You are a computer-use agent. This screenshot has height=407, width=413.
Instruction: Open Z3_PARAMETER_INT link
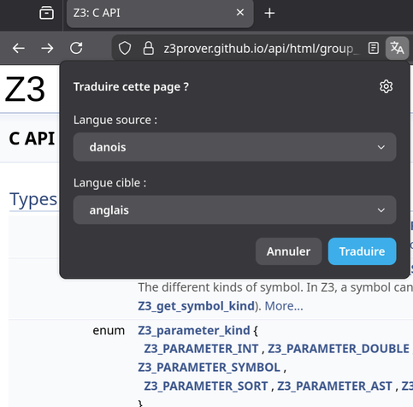coord(201,349)
